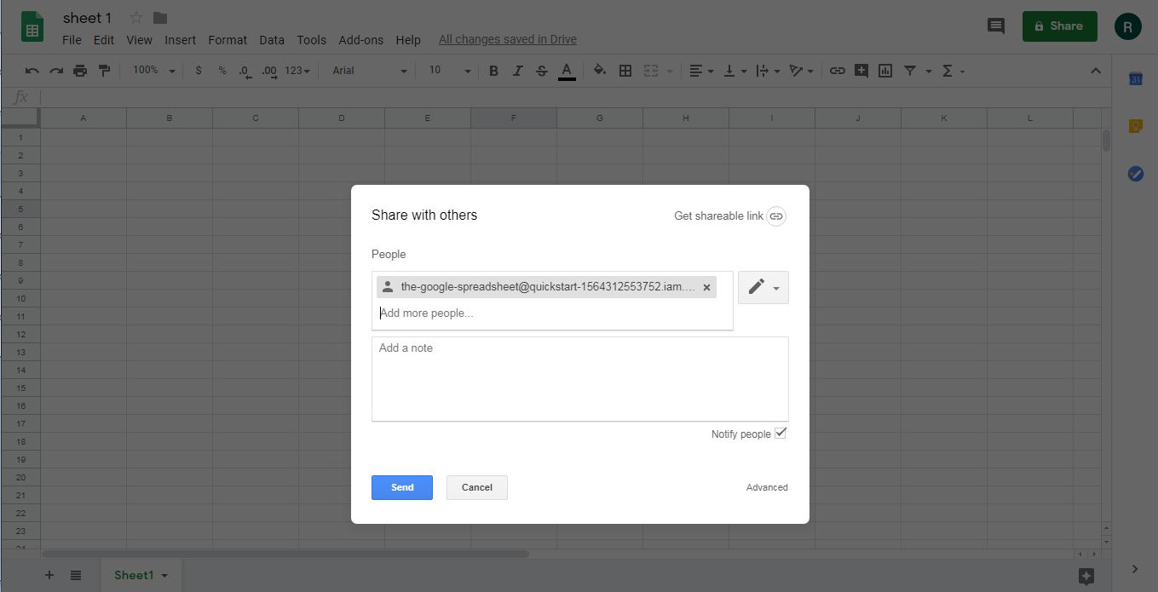
Task: Click the Cancel button
Action: tap(477, 487)
